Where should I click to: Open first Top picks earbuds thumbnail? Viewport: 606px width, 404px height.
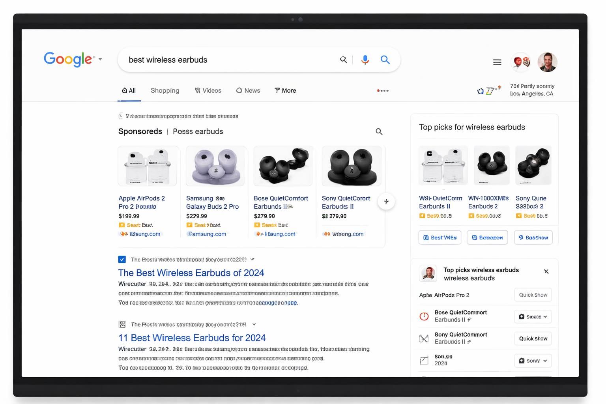(x=443, y=165)
